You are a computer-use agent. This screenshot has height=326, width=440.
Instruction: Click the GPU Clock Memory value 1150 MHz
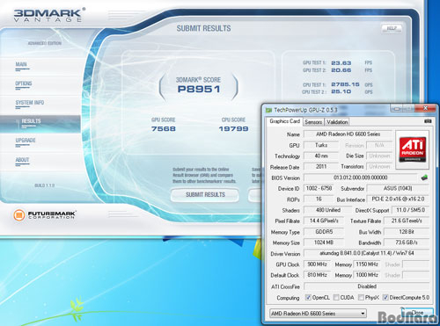367,264
